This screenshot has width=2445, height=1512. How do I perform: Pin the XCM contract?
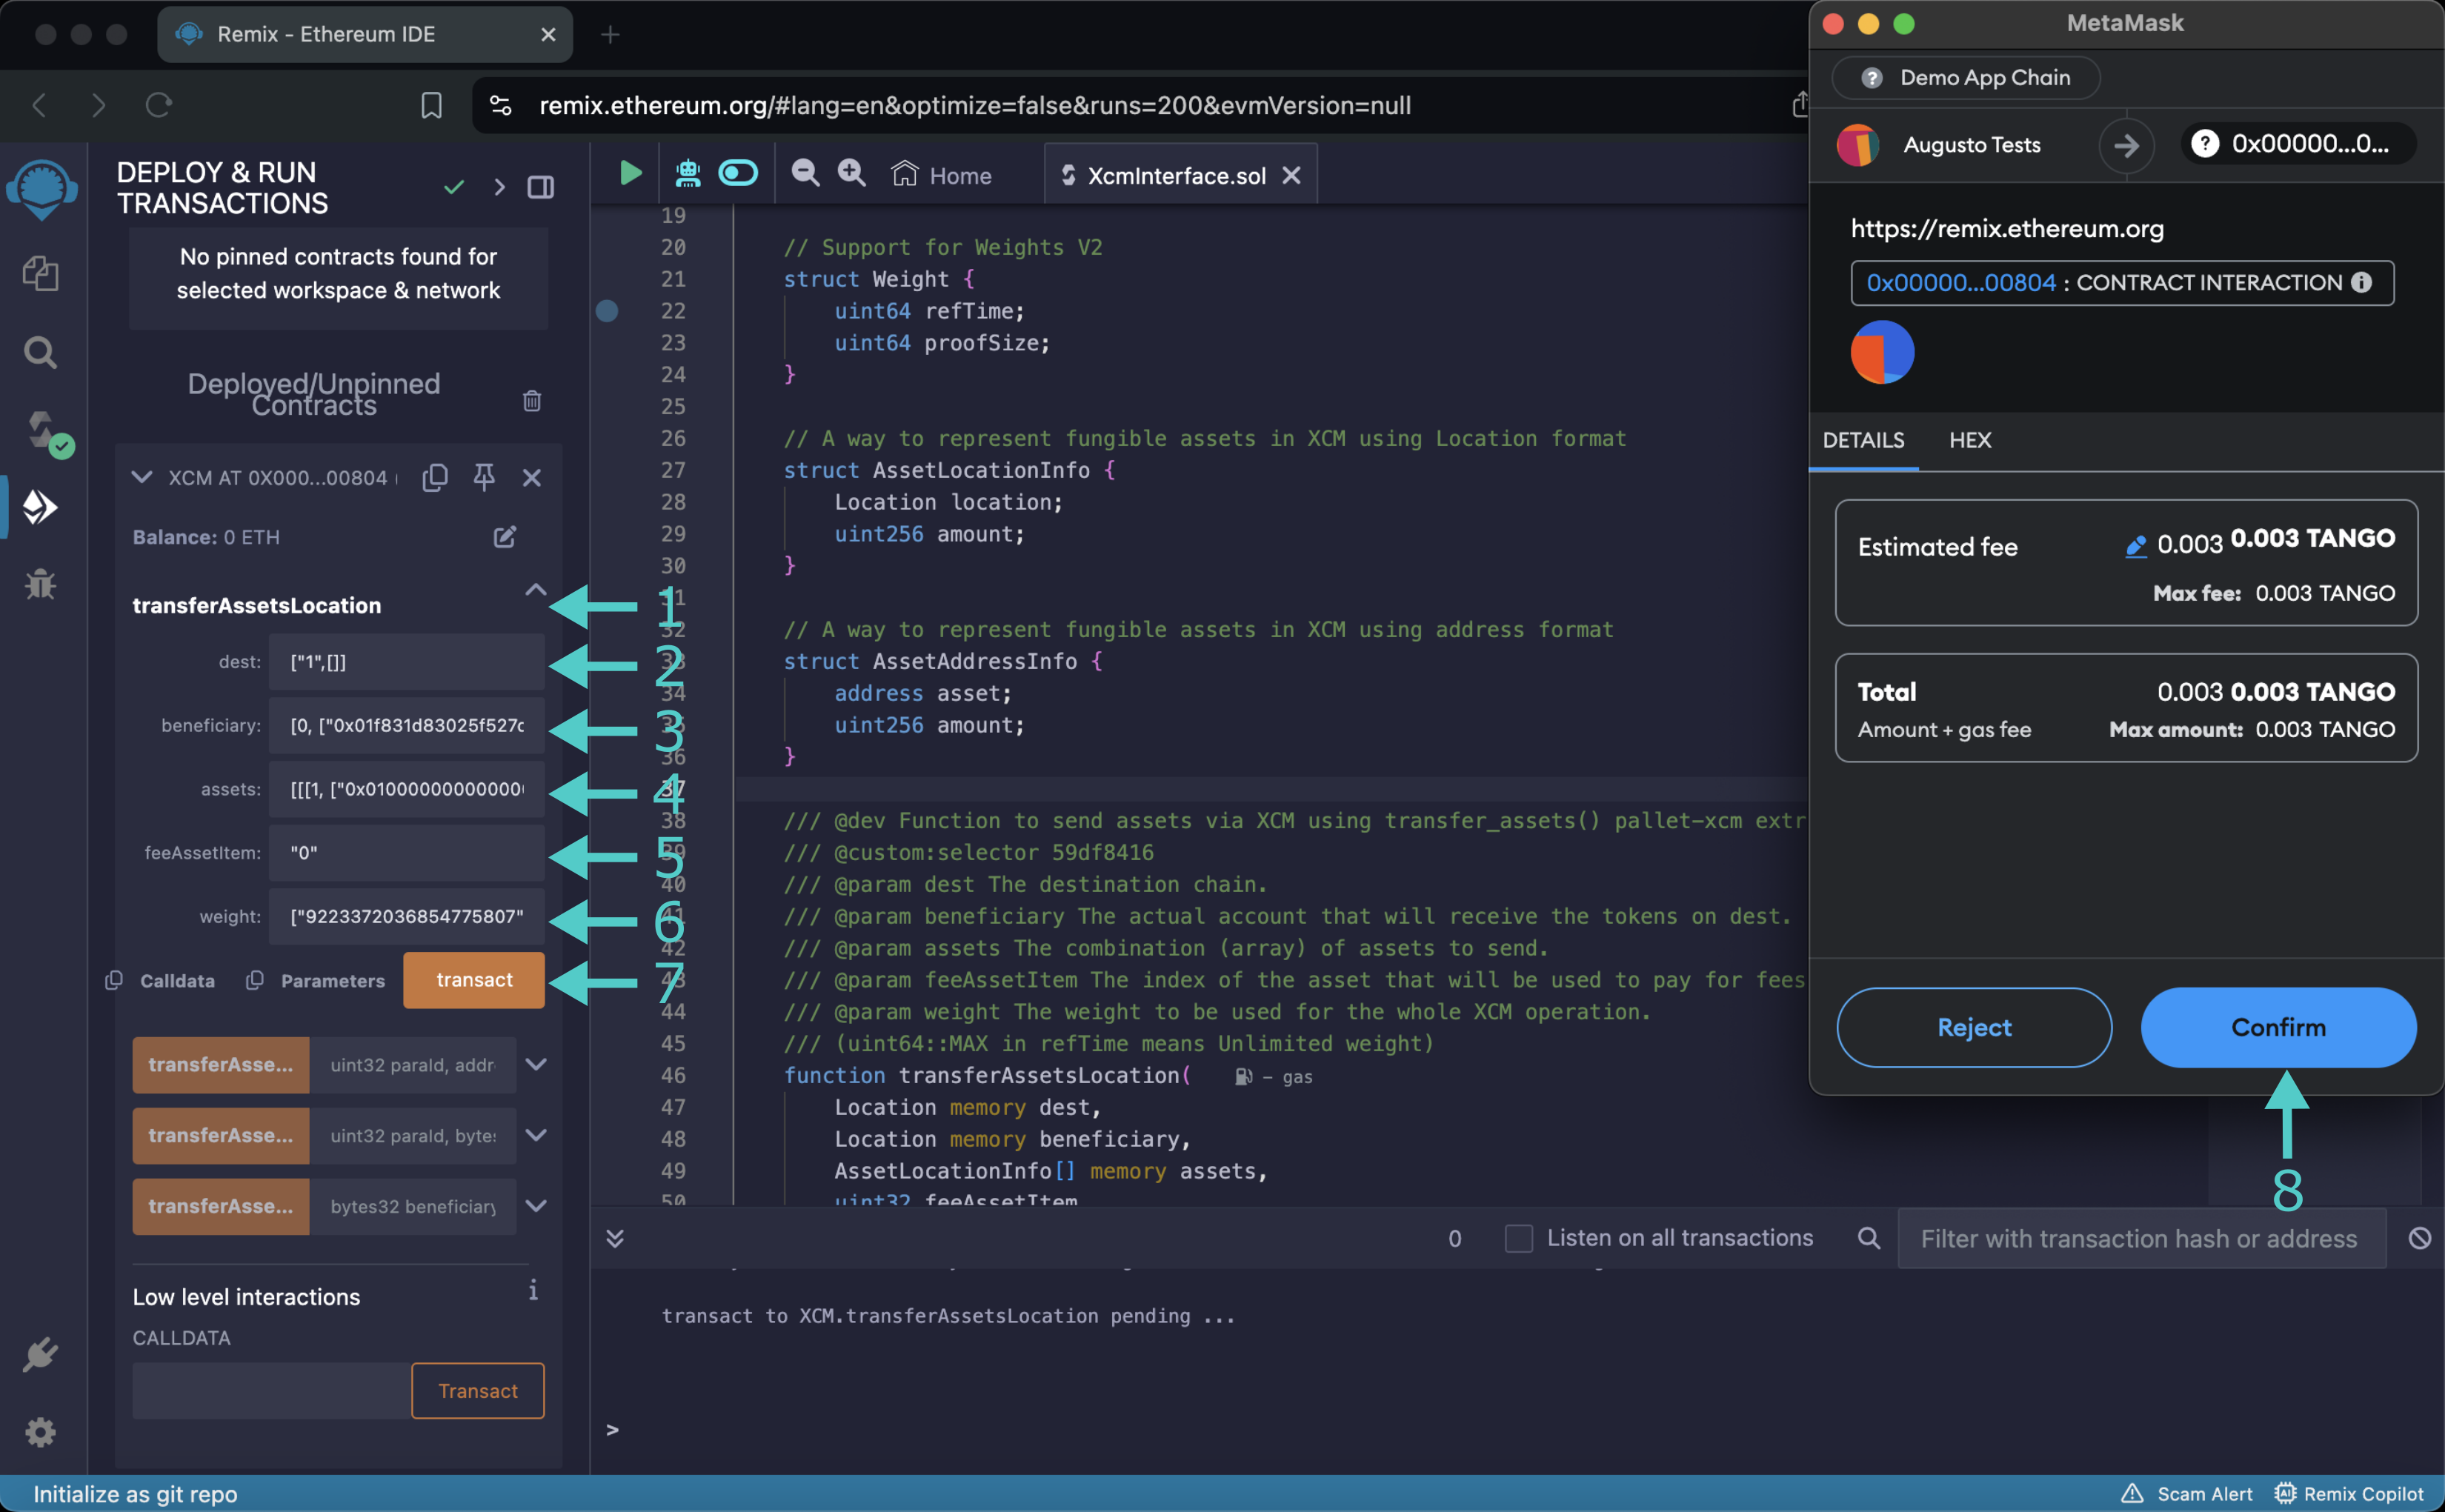tap(484, 477)
